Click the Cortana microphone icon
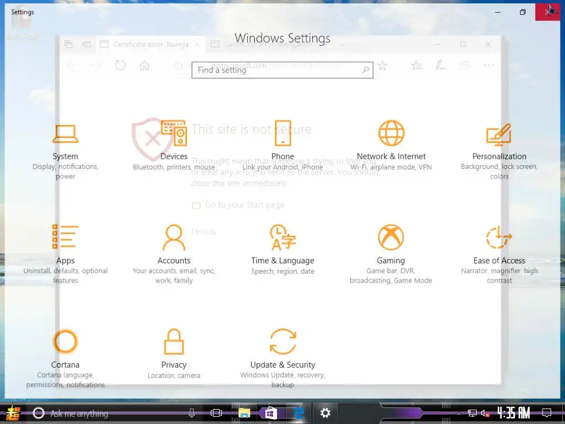The width and height of the screenshot is (565, 424). point(191,413)
